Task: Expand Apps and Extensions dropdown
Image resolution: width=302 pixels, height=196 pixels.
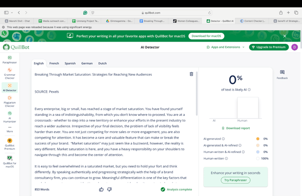Action: tap(225, 47)
